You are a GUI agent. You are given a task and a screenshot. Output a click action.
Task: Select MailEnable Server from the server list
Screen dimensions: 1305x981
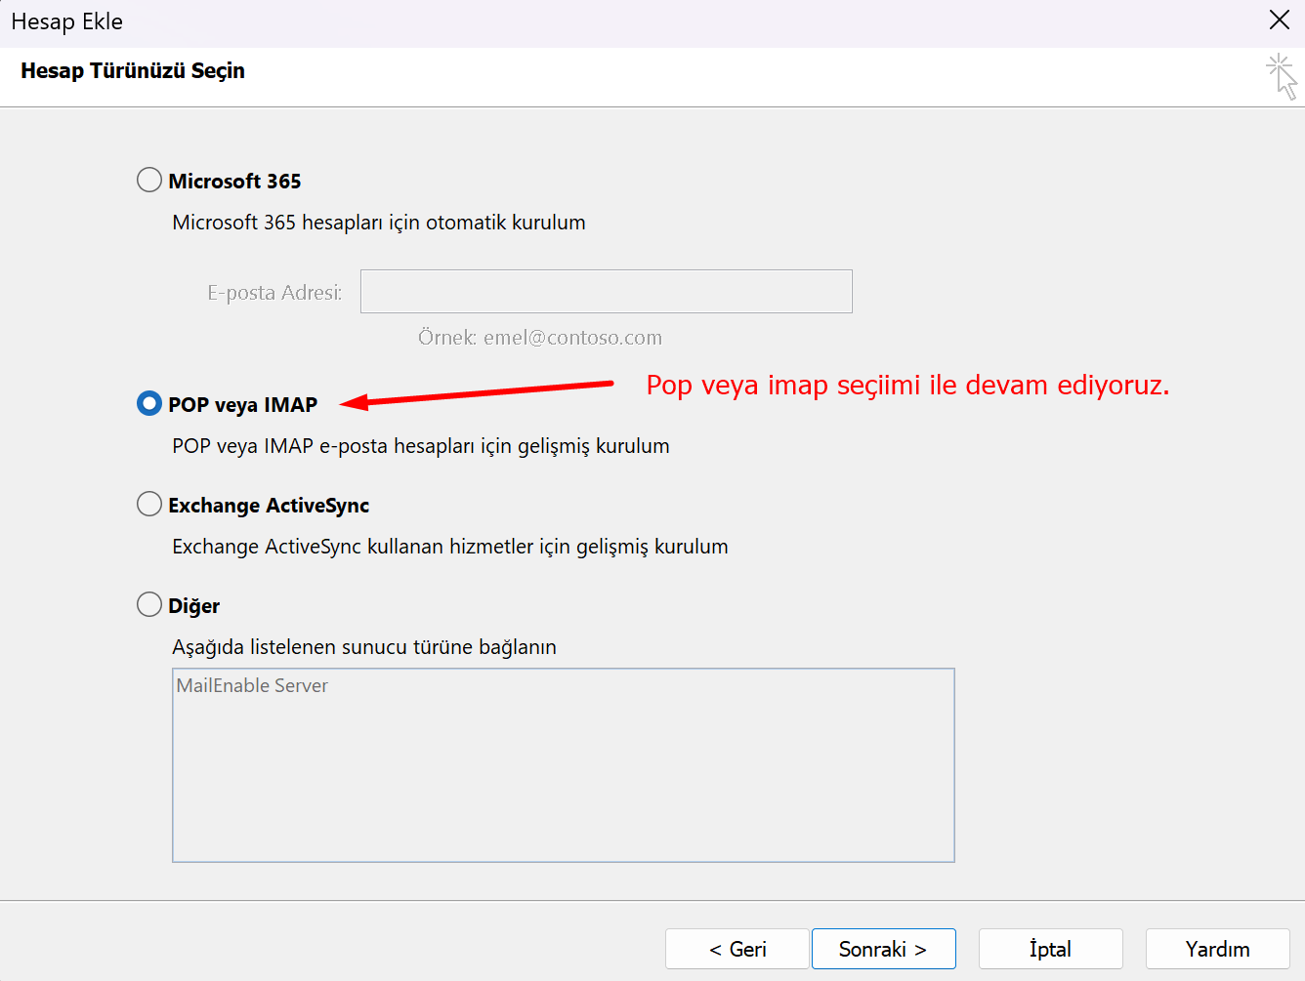(252, 685)
